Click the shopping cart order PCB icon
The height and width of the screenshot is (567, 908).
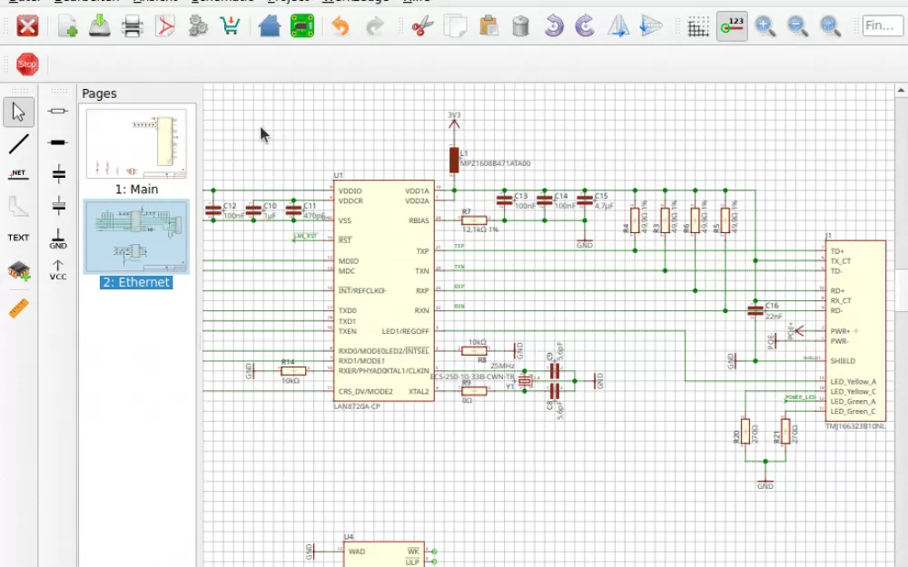tap(230, 26)
